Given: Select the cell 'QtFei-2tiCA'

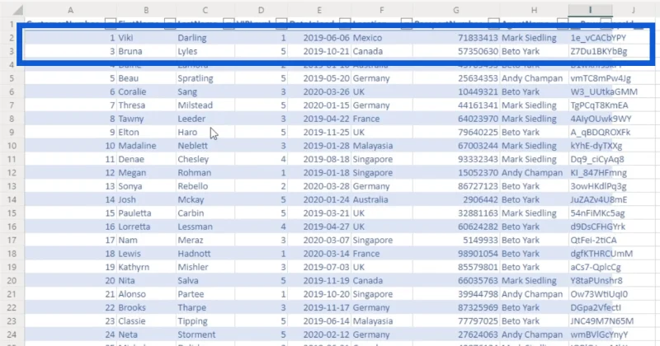Looking at the screenshot, I should 593,240.
